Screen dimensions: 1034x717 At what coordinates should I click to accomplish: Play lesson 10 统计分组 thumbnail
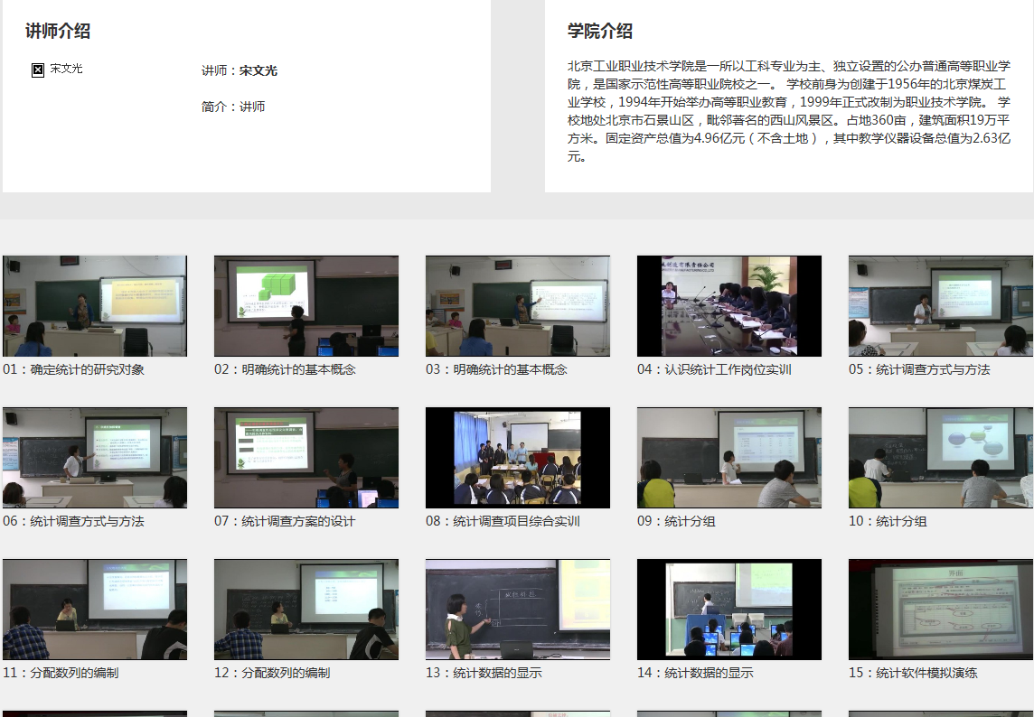point(941,457)
